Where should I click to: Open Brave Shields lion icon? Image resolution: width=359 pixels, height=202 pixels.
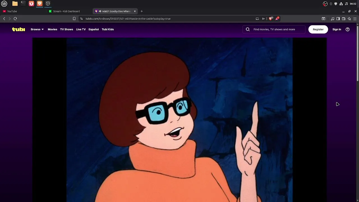pos(271,19)
